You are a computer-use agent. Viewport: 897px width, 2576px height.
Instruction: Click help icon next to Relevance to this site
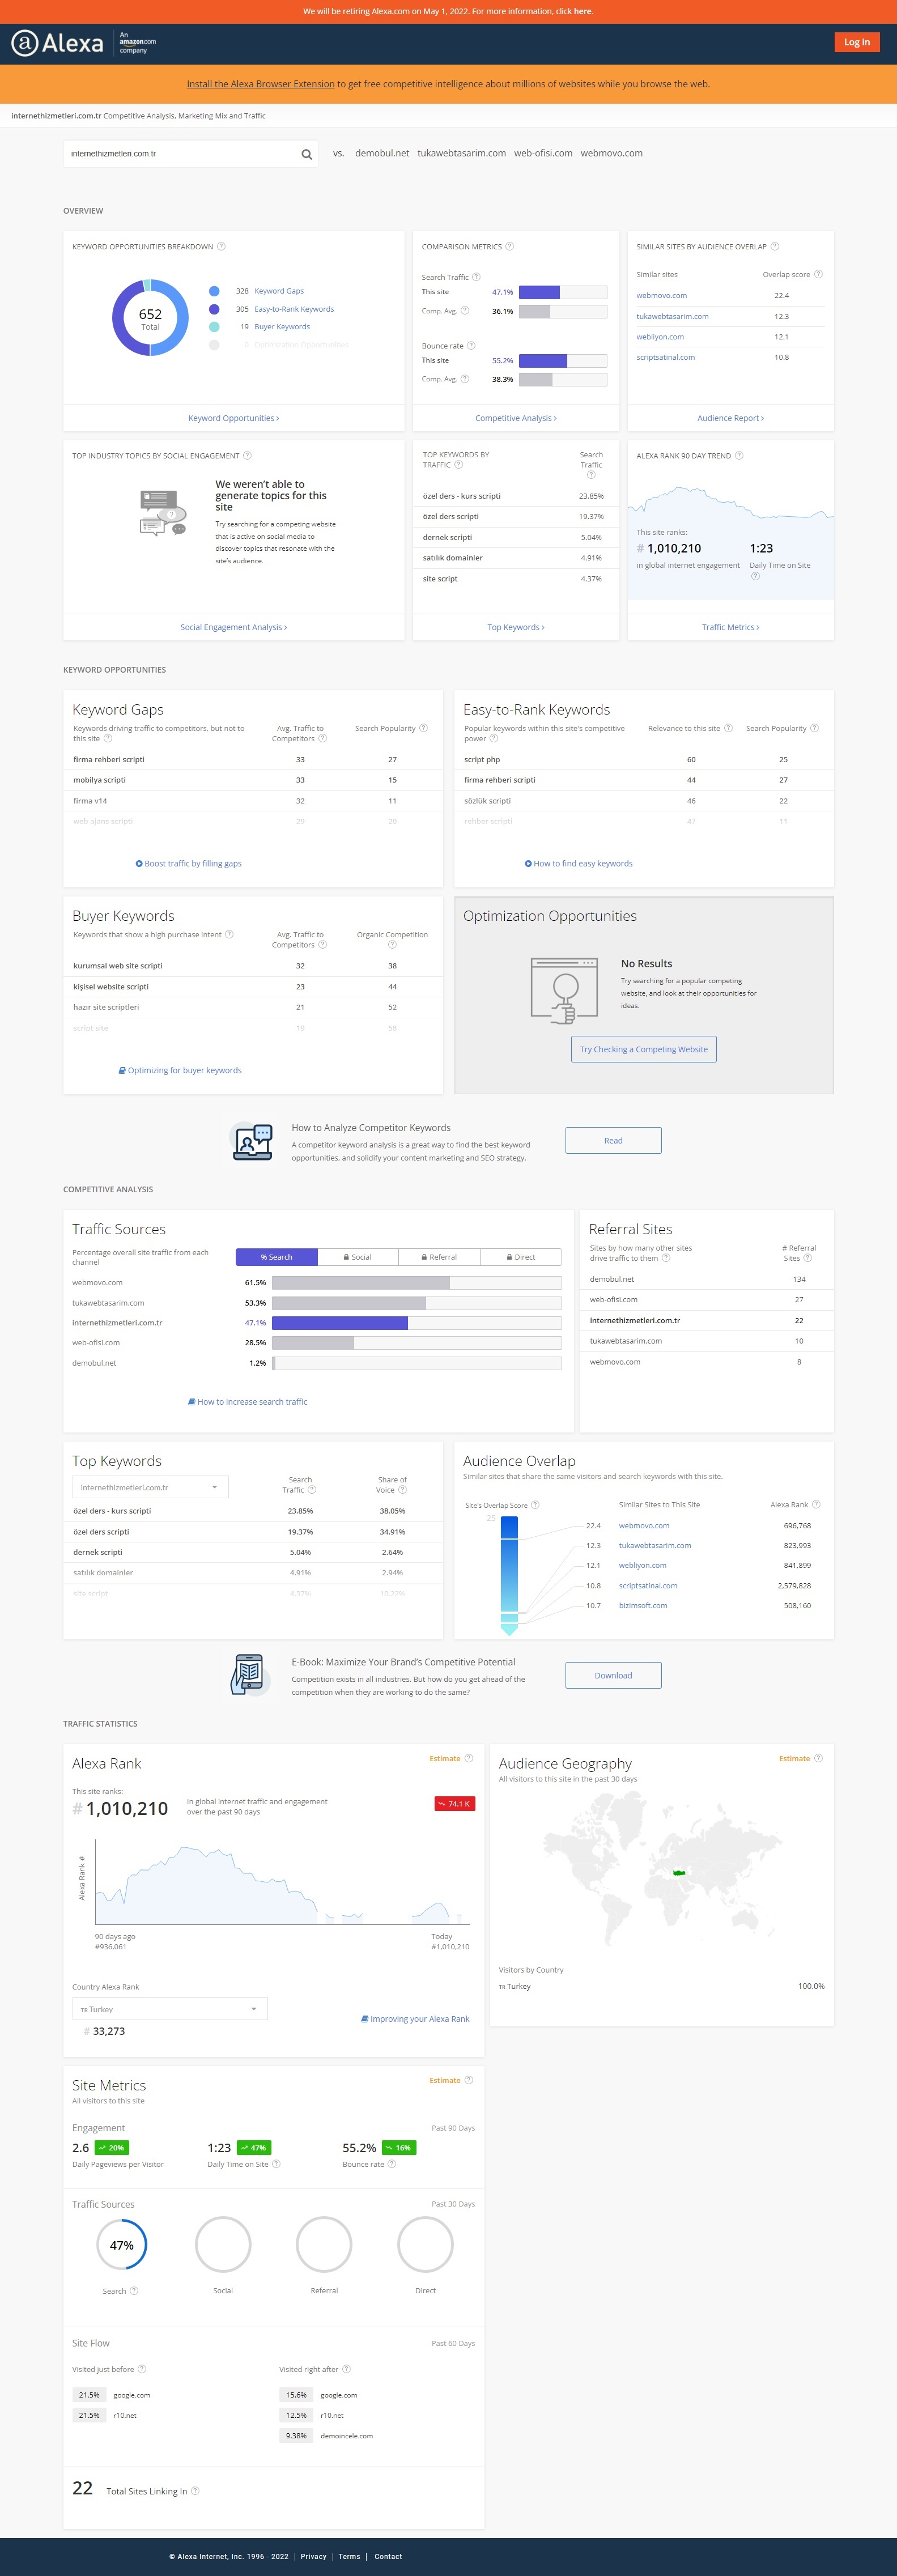click(728, 728)
